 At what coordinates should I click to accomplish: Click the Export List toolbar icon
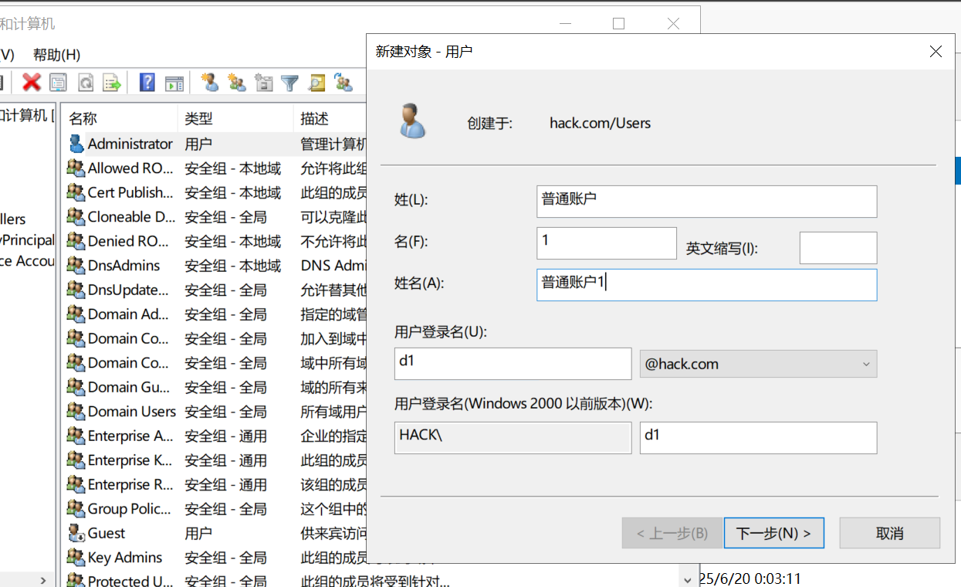[113, 83]
